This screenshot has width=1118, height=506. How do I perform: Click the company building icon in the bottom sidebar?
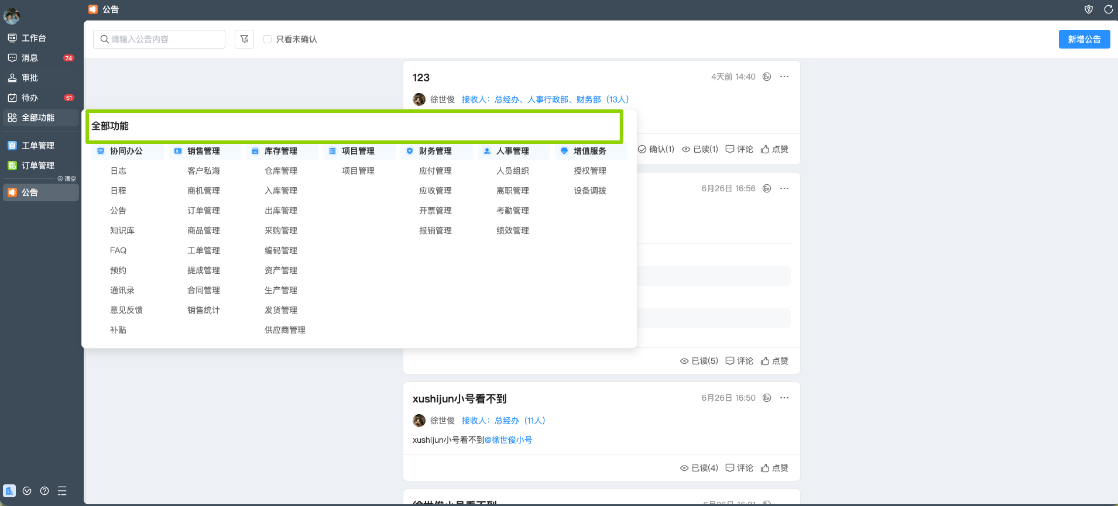[x=9, y=491]
